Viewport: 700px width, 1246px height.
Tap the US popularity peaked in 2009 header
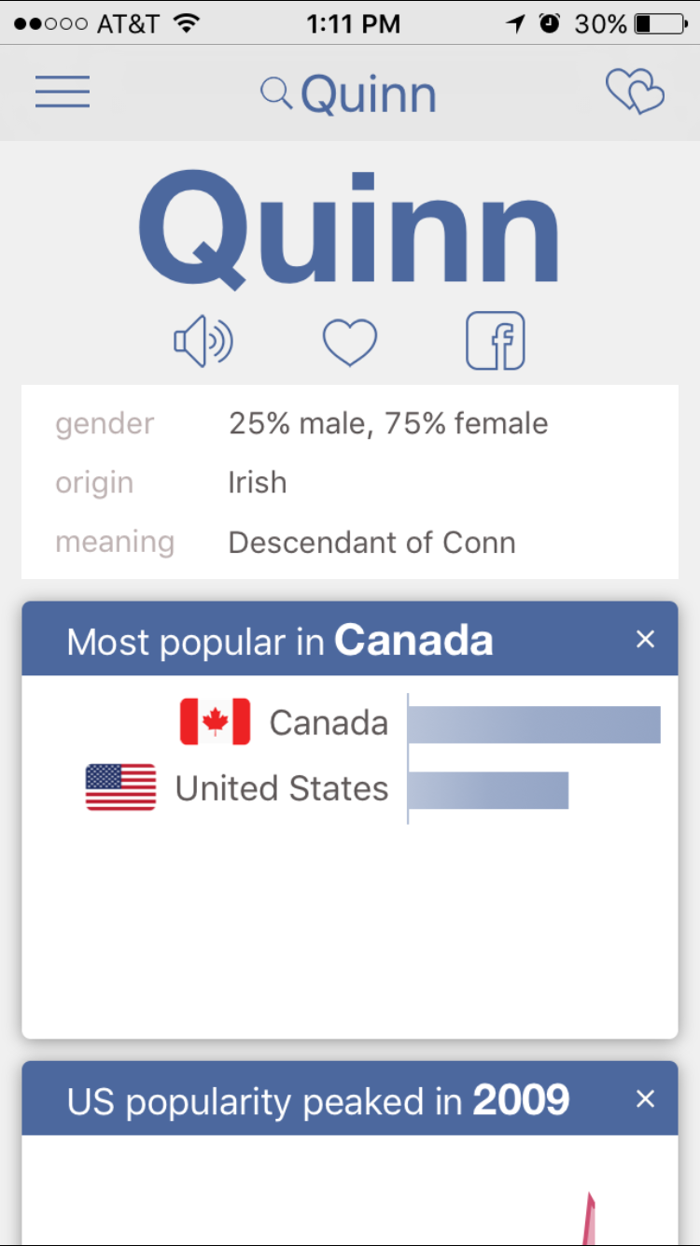point(317,1101)
